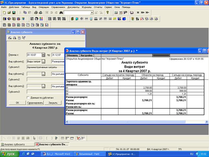The width and height of the screenshot is (209, 157).
Task: Open help via yellow question mark icon
Action: pos(108,13)
